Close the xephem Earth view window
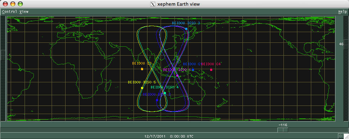This screenshot has height=139, width=349. point(5,4)
